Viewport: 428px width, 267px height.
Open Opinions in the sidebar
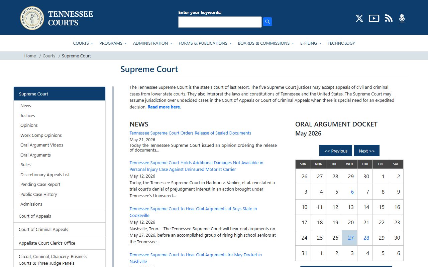pos(29,125)
